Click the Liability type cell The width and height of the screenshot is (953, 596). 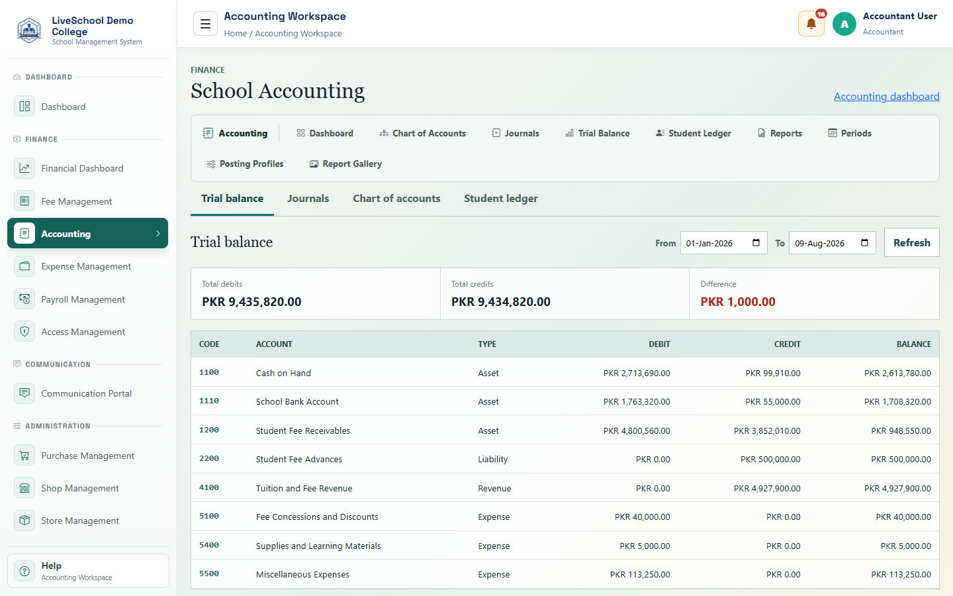coord(493,460)
